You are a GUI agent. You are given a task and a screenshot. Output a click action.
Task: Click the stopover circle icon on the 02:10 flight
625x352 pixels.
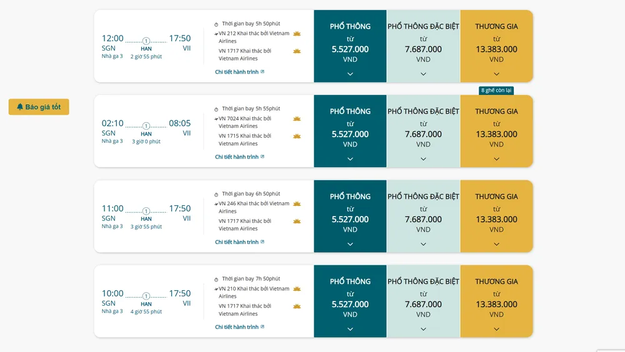[x=146, y=125]
